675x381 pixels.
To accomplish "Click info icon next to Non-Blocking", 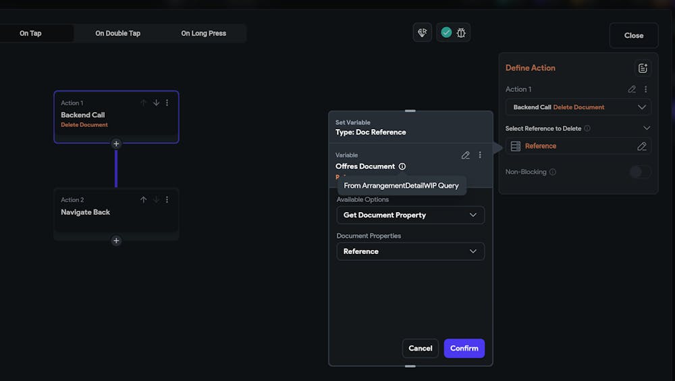I will pos(553,172).
